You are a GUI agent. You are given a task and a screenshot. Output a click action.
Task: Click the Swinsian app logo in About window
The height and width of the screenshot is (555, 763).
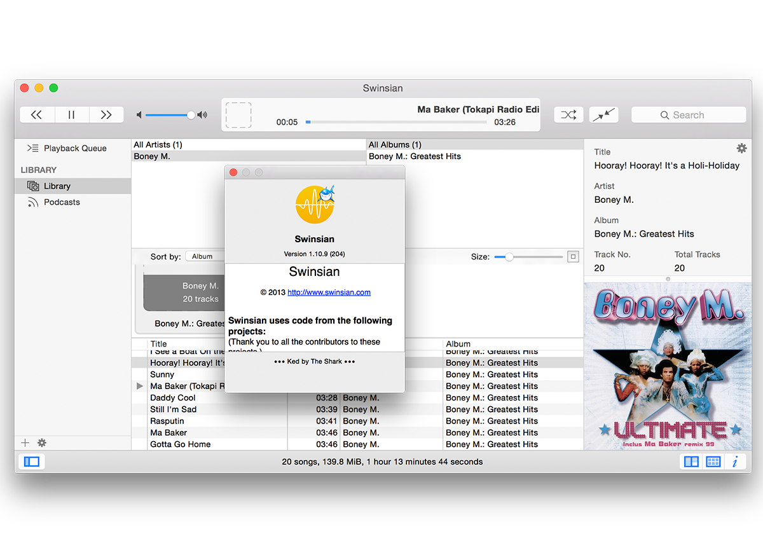[315, 204]
